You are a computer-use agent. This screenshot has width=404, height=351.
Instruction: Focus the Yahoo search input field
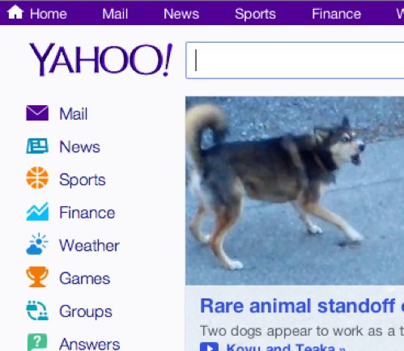[x=295, y=61]
